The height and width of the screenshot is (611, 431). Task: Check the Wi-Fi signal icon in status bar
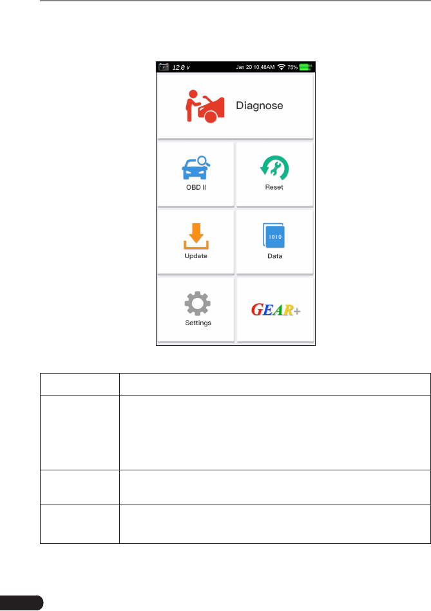coord(282,67)
